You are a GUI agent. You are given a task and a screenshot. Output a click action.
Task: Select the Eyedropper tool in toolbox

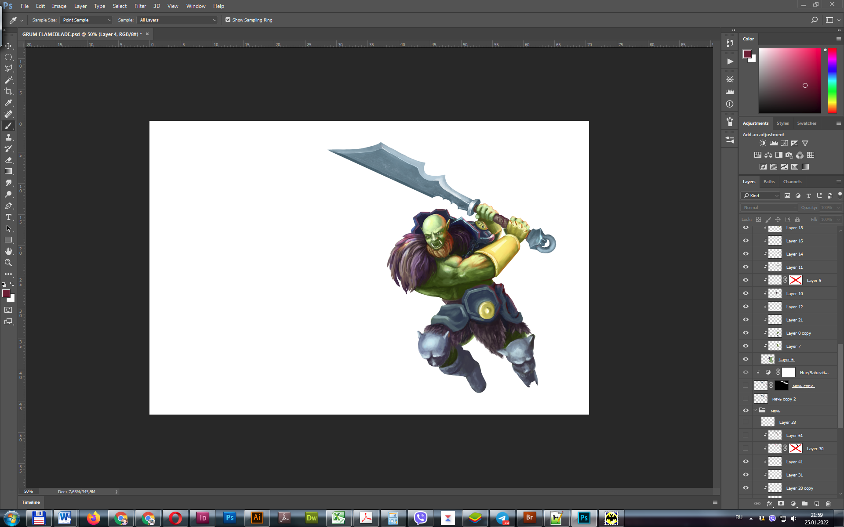click(8, 103)
